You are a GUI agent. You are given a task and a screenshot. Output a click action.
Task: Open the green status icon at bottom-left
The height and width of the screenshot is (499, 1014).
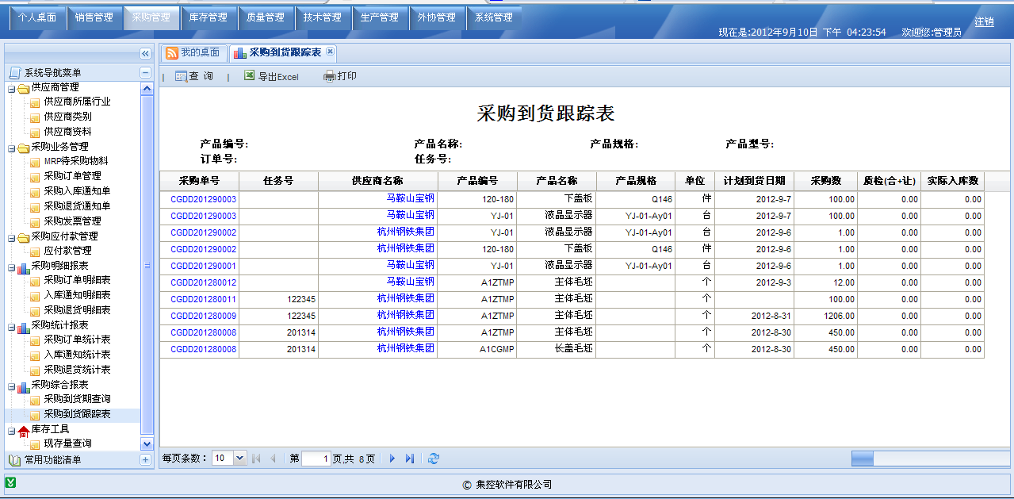[x=11, y=482]
